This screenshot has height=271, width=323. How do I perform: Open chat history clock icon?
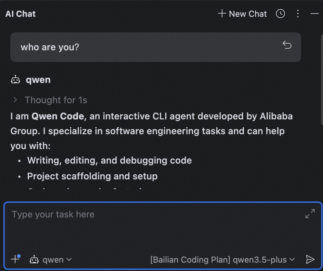[x=280, y=14]
